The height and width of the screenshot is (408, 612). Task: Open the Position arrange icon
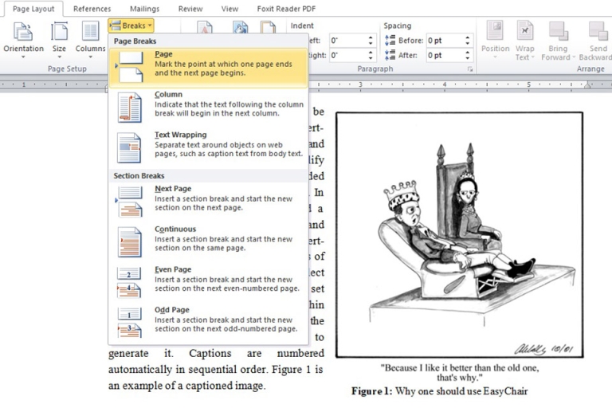495,31
